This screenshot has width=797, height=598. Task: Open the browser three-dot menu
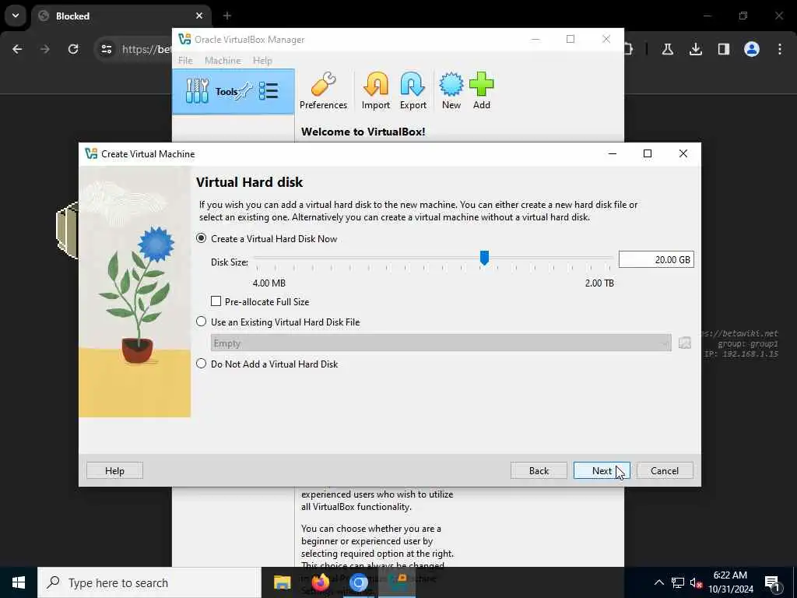tap(780, 49)
